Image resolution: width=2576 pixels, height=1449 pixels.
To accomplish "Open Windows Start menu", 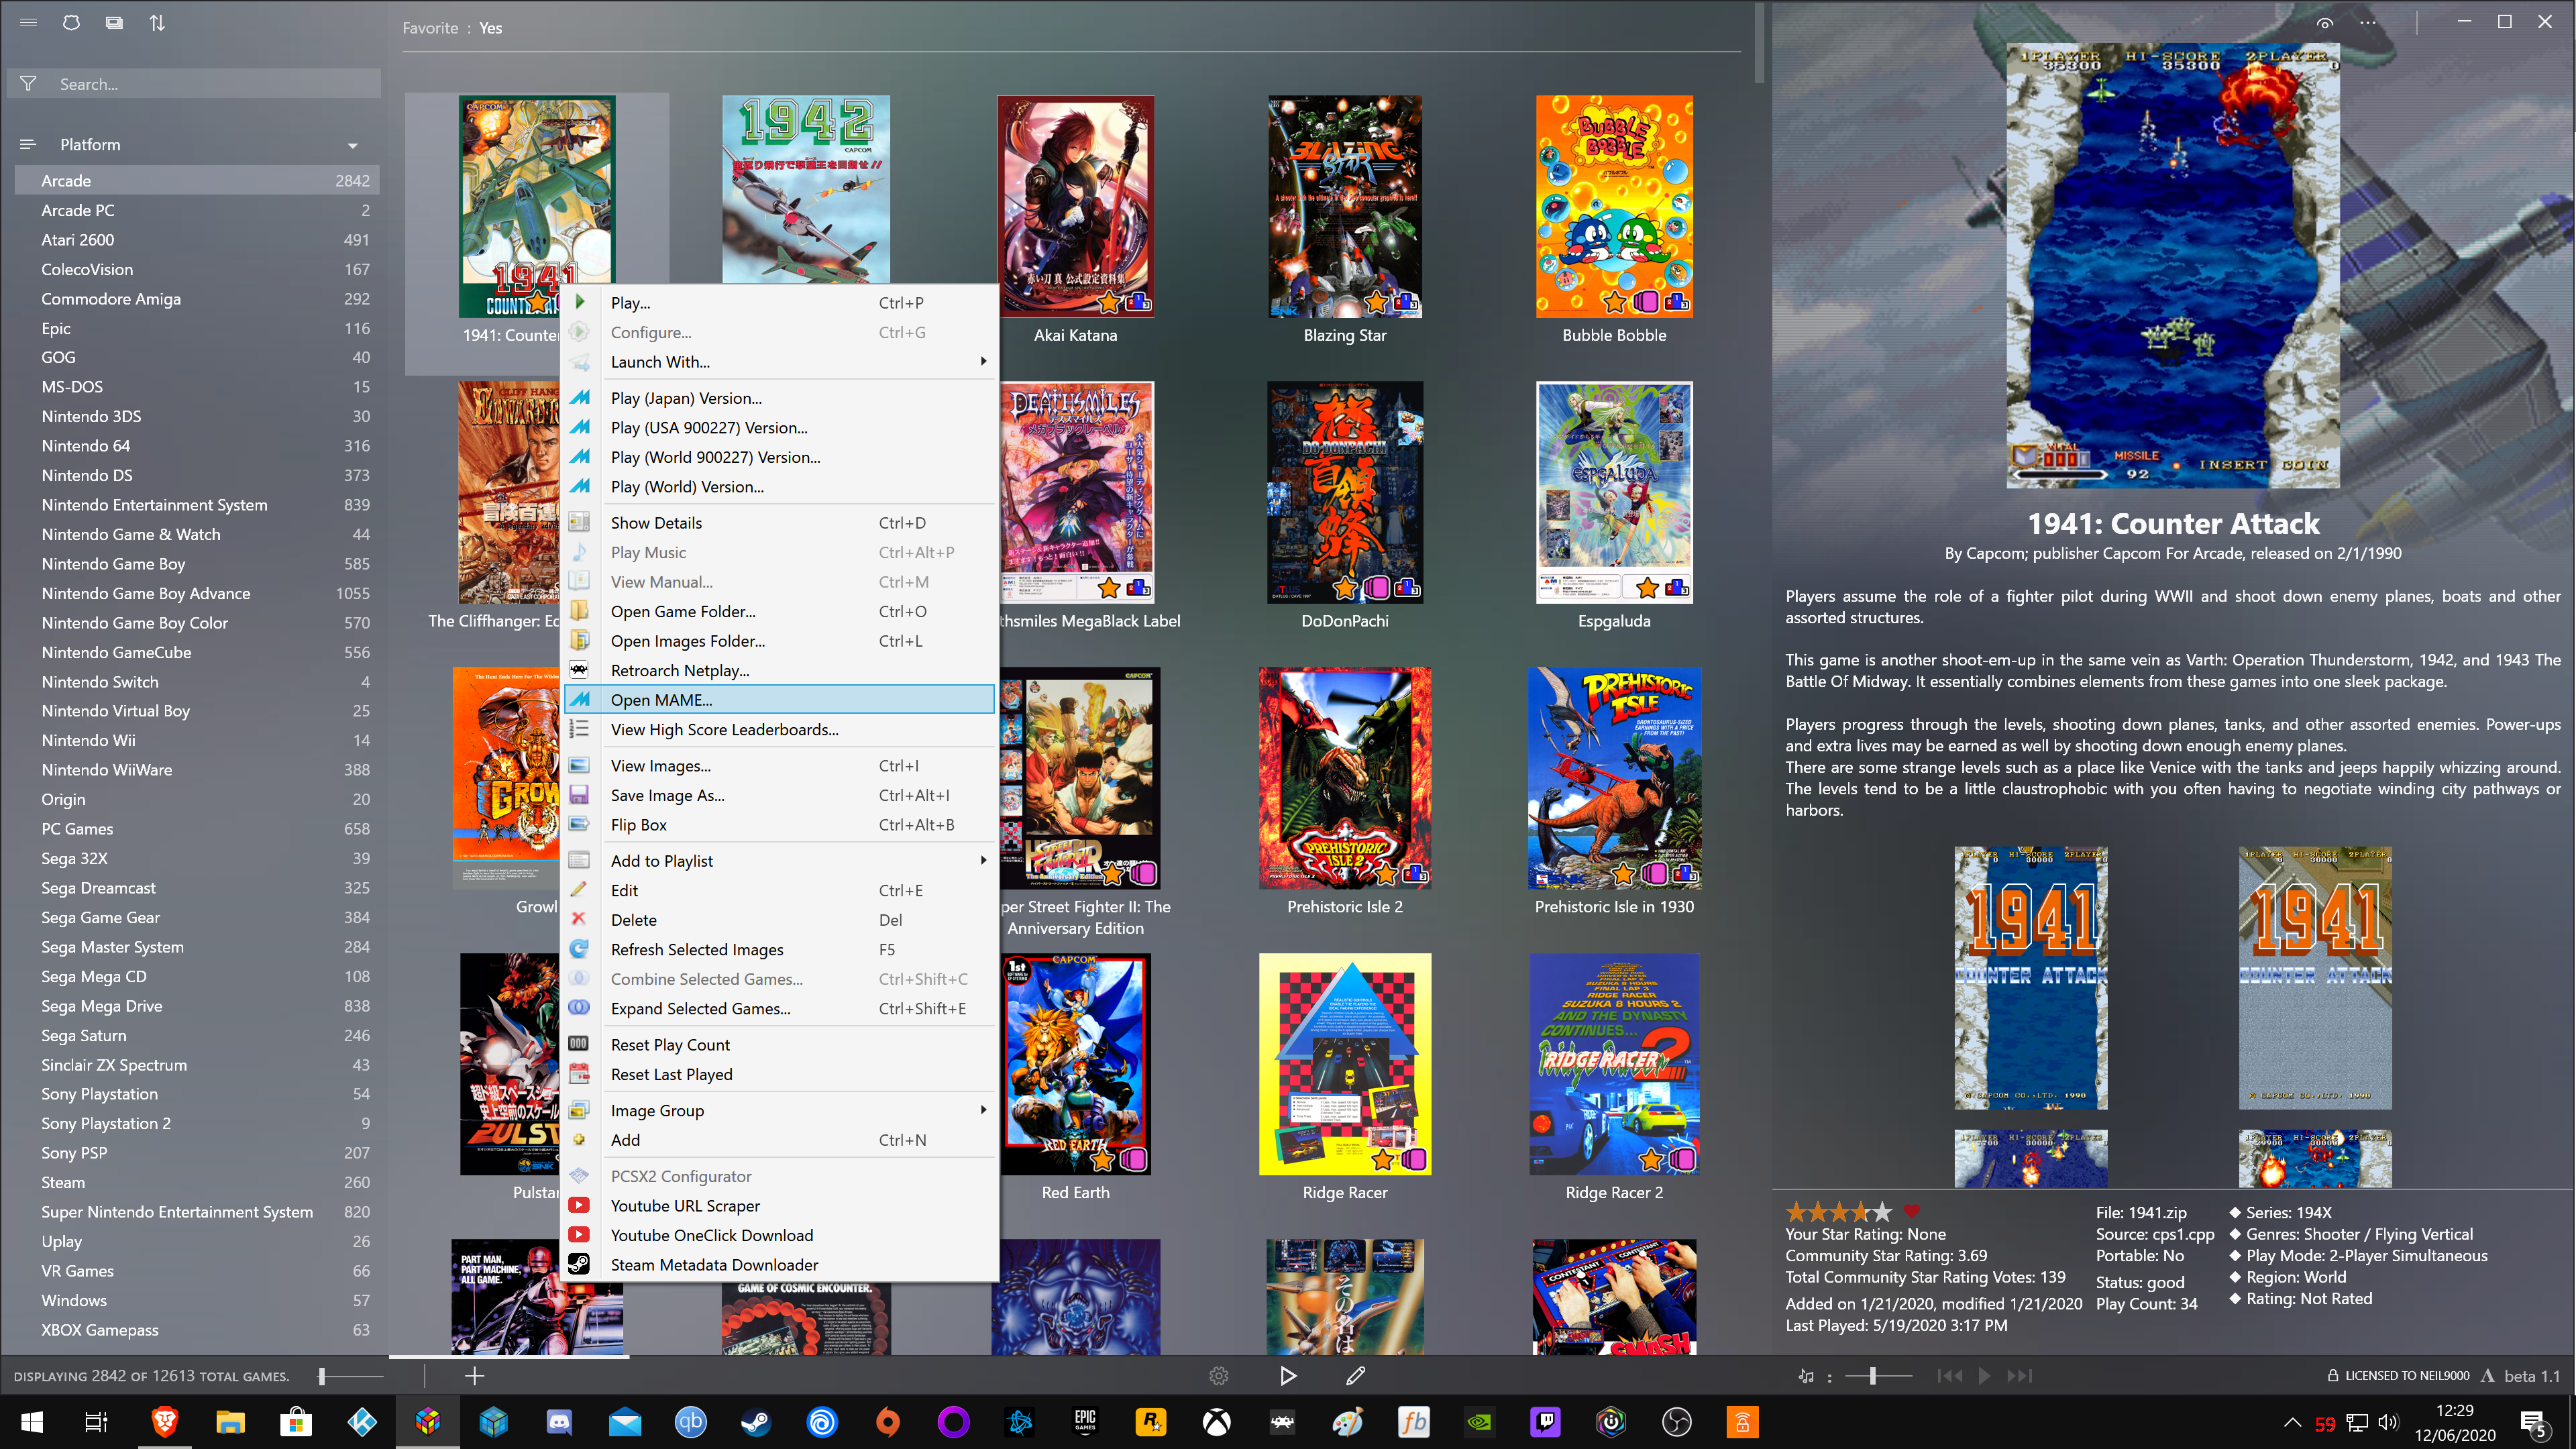I will pyautogui.click(x=32, y=1421).
